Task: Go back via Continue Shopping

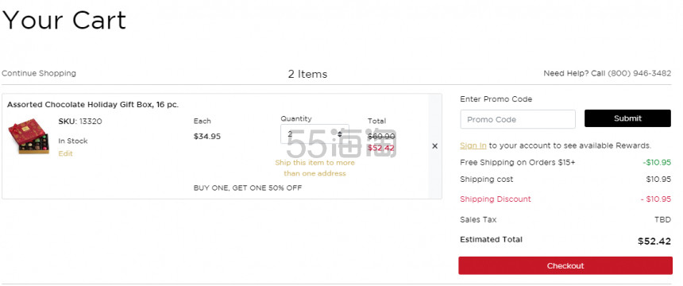Action: pyautogui.click(x=39, y=73)
